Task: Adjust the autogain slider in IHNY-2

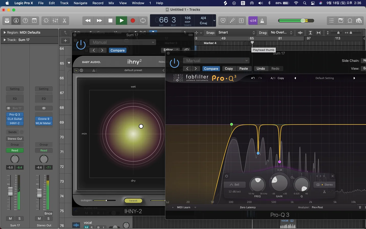Action: tap(104, 201)
